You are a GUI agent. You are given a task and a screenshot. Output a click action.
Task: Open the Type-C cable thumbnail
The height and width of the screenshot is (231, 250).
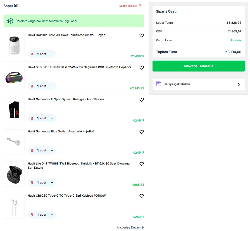14,206
